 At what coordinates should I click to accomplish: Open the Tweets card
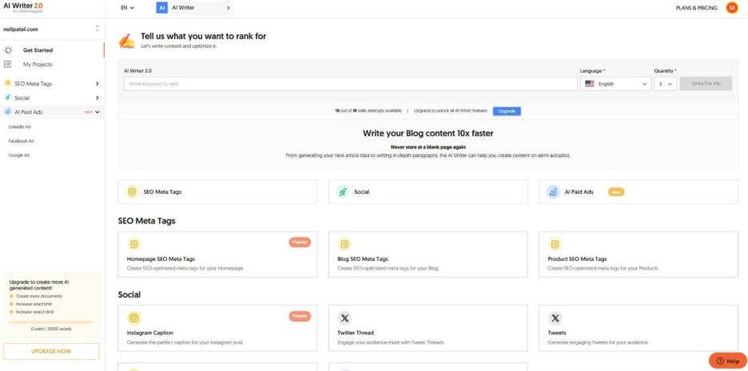pos(639,328)
